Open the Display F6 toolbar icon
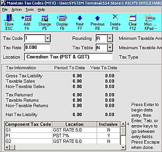Viewport: 162px width, 152px height. point(62,22)
